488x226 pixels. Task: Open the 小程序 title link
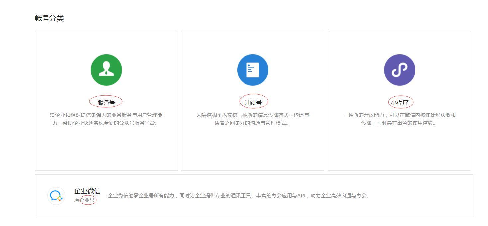(x=400, y=102)
